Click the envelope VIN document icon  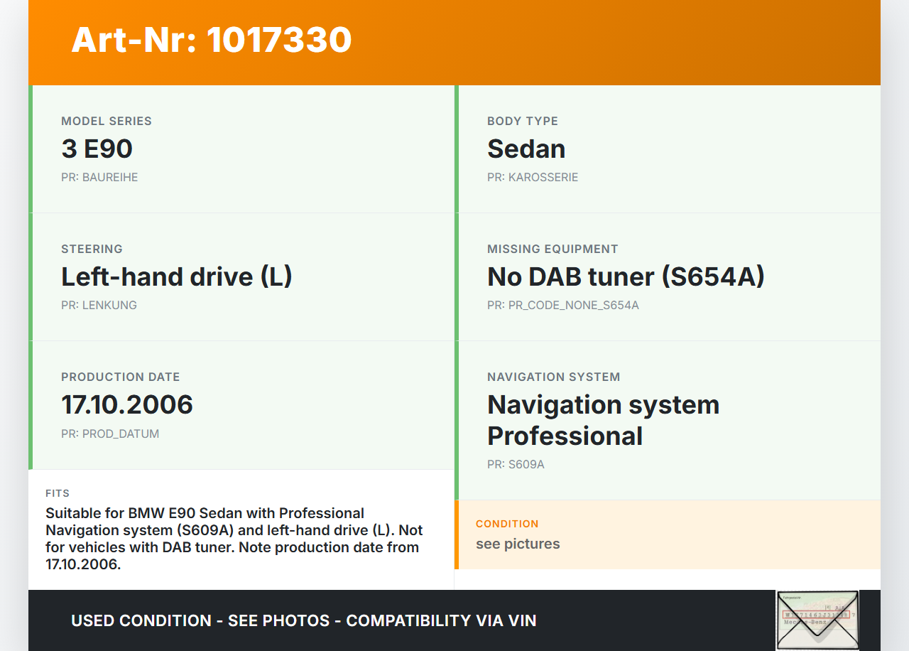click(817, 620)
